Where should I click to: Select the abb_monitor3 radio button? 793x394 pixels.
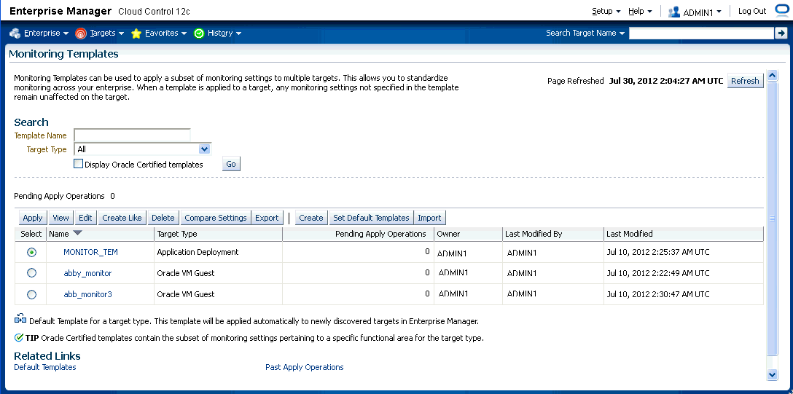click(x=31, y=294)
